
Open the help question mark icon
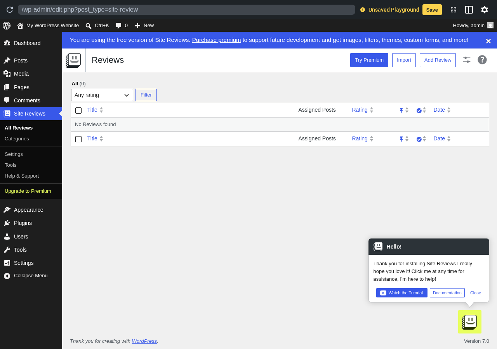(x=482, y=60)
